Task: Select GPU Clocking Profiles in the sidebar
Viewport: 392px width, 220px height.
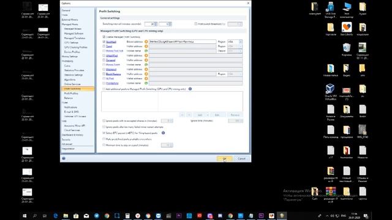Action: click(75, 47)
